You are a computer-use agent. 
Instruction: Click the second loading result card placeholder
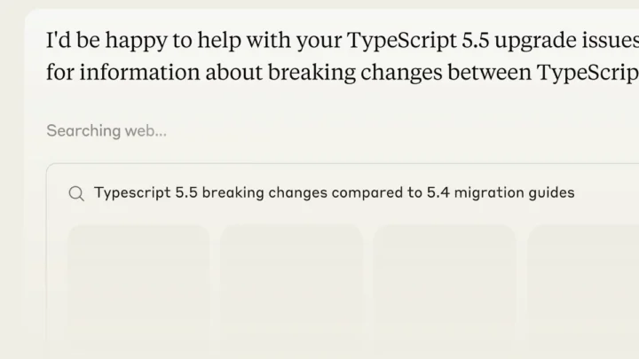(x=291, y=284)
